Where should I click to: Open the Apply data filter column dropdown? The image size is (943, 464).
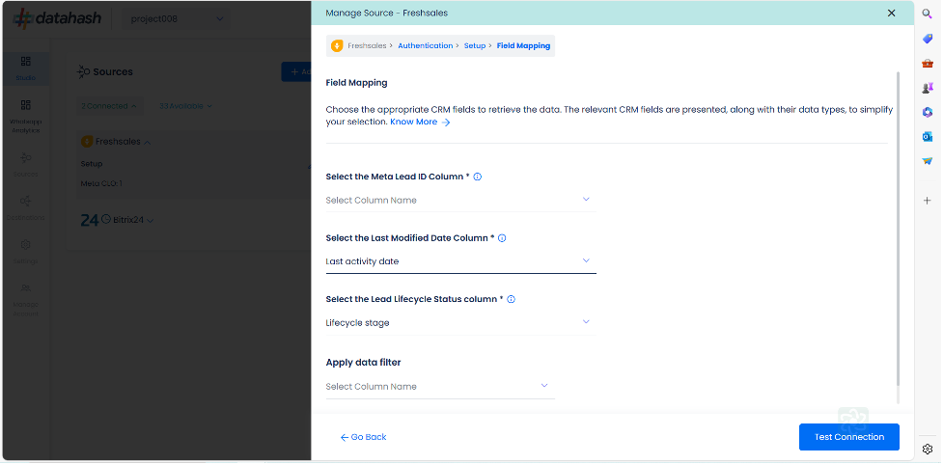(x=440, y=387)
